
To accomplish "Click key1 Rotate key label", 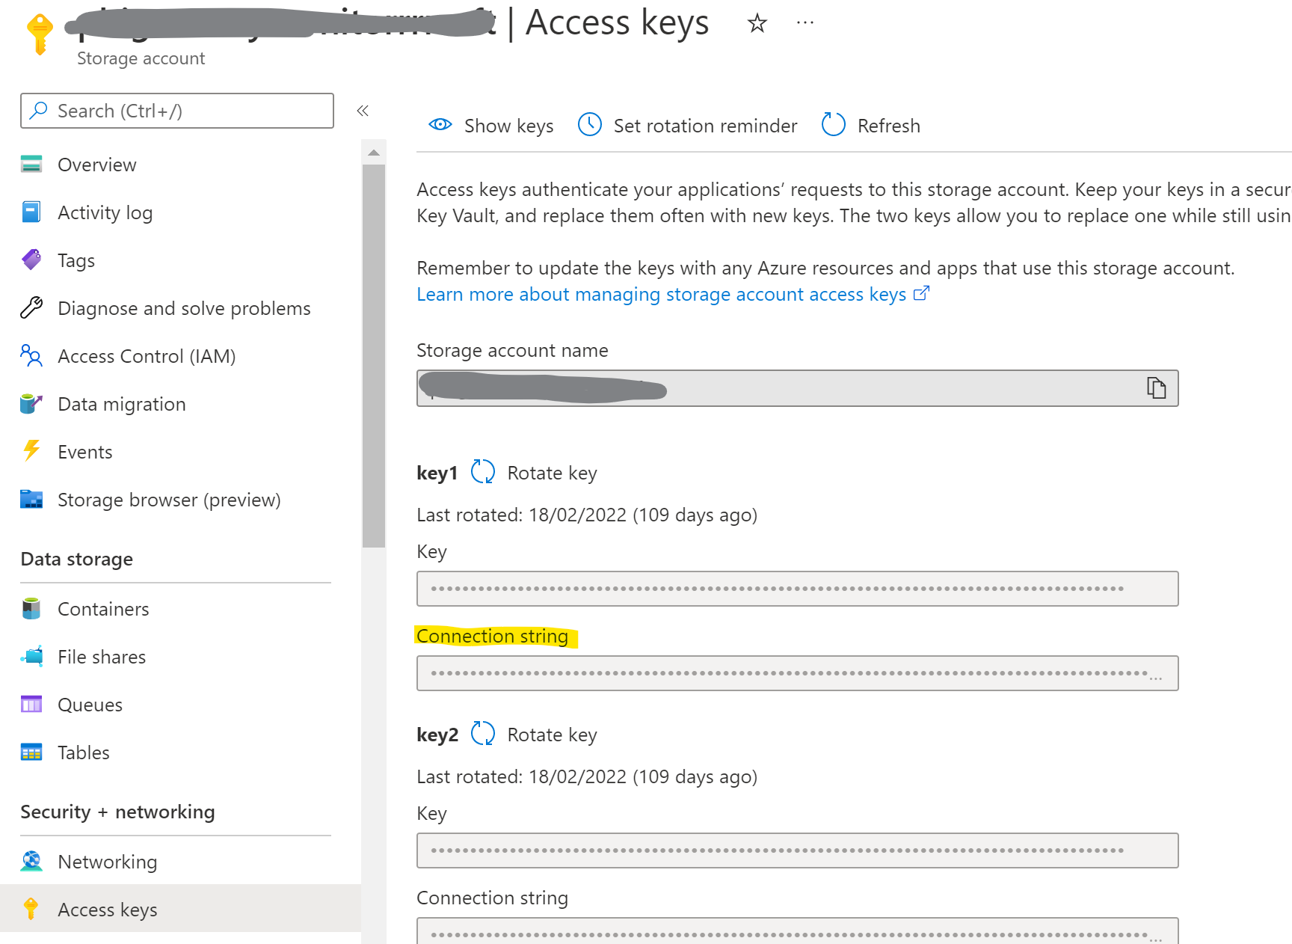I will [x=552, y=473].
